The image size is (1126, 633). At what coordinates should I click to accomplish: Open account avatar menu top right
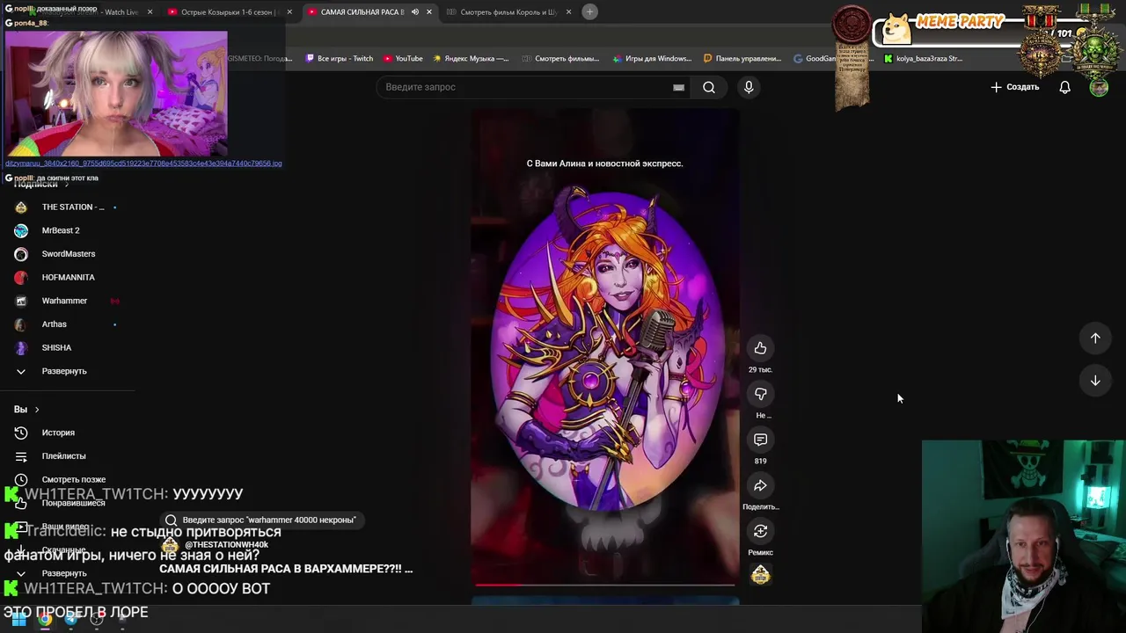click(x=1099, y=87)
